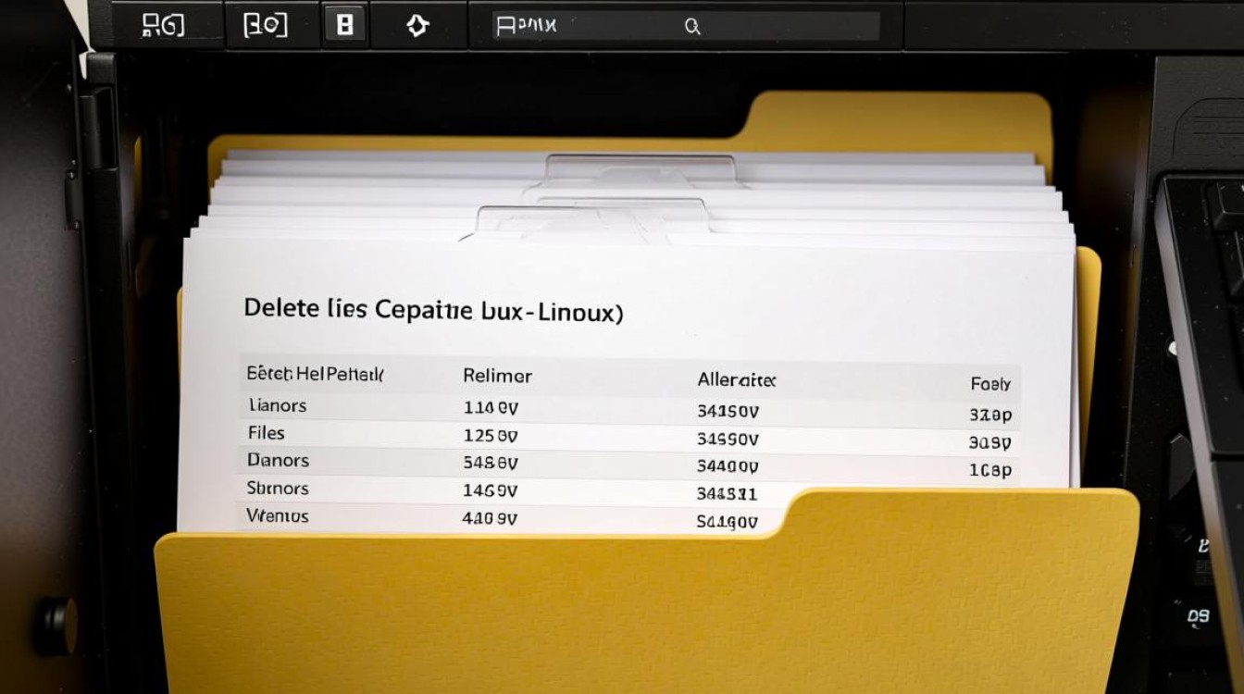Click the '1140V' value in Relimer column

[x=490, y=406]
